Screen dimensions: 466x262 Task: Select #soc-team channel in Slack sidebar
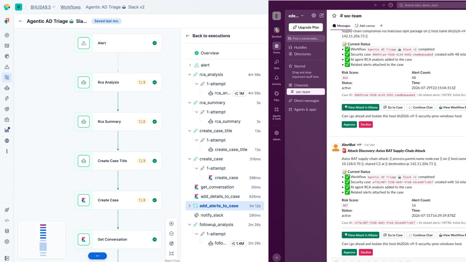click(x=306, y=92)
